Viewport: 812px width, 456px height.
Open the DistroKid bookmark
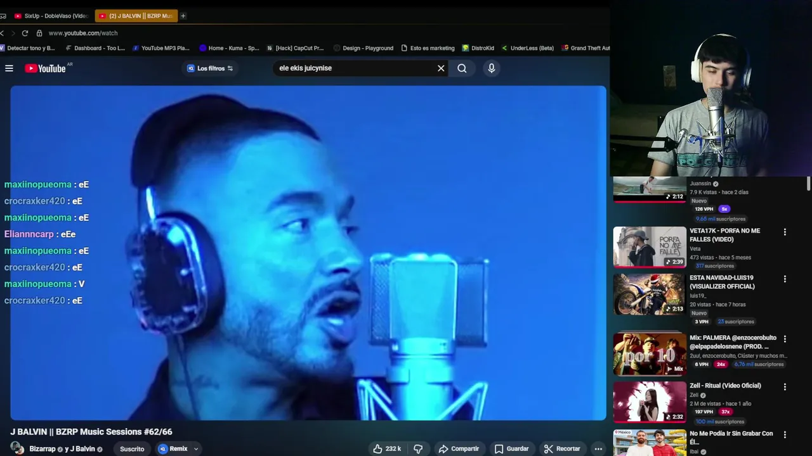[x=478, y=48]
